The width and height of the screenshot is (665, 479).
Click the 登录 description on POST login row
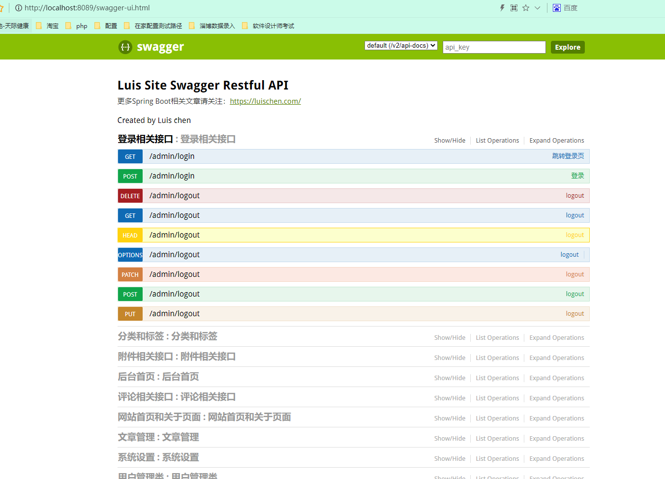(577, 176)
